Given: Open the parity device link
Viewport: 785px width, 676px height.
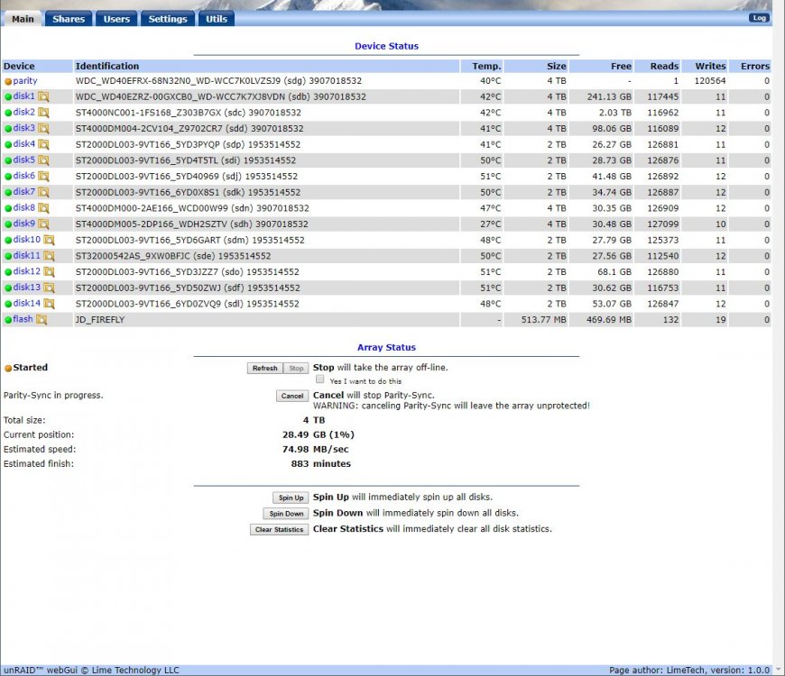Looking at the screenshot, I should pos(25,81).
